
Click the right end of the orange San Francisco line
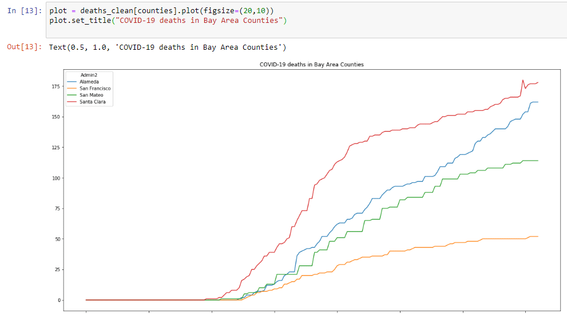(x=538, y=236)
